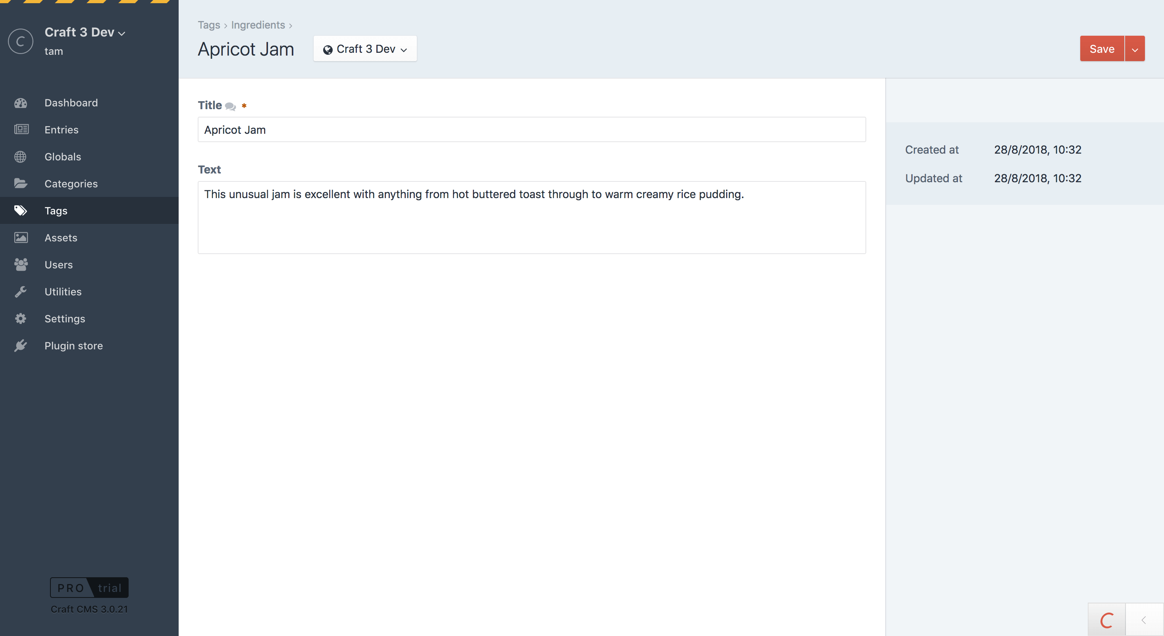
Task: Click the Dashboard gauge icon in sidebar
Action: pos(21,103)
